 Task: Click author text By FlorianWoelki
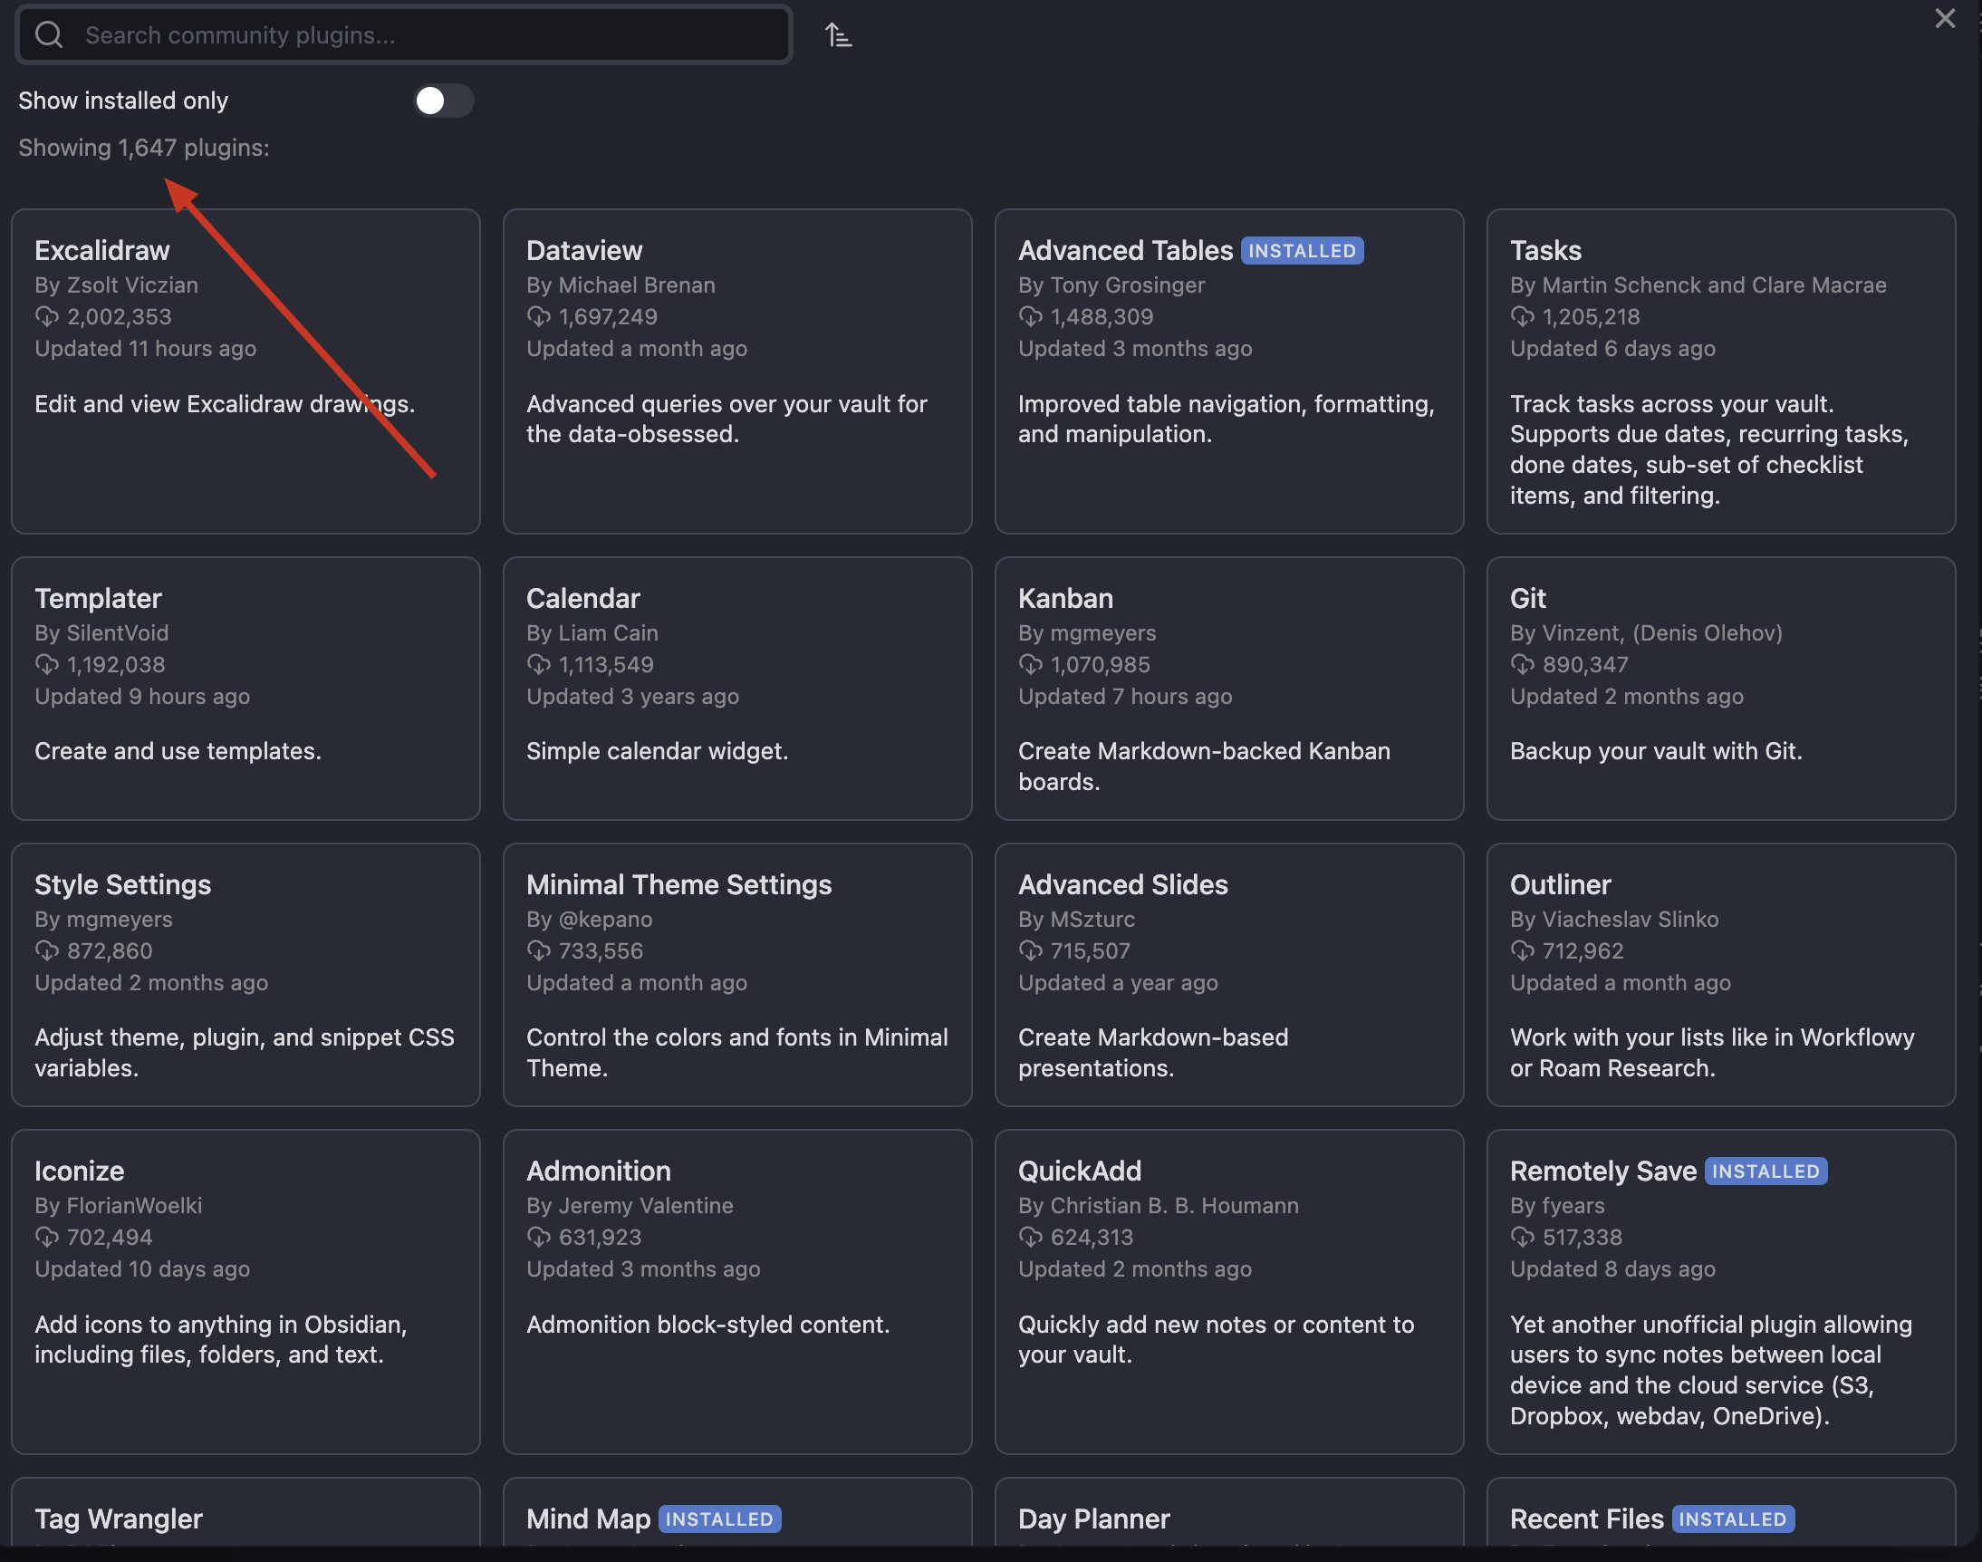tap(118, 1205)
